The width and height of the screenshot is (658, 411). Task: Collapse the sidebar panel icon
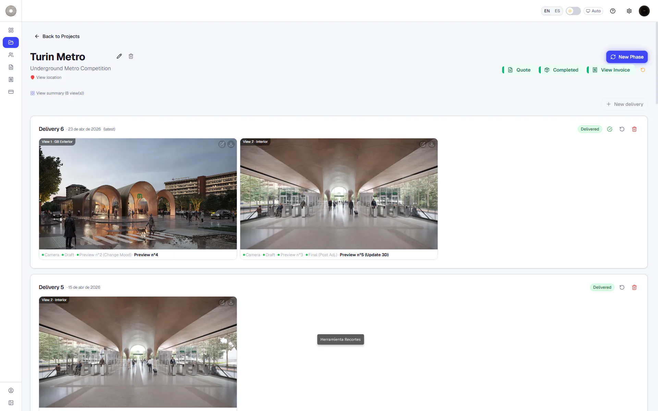(11, 403)
